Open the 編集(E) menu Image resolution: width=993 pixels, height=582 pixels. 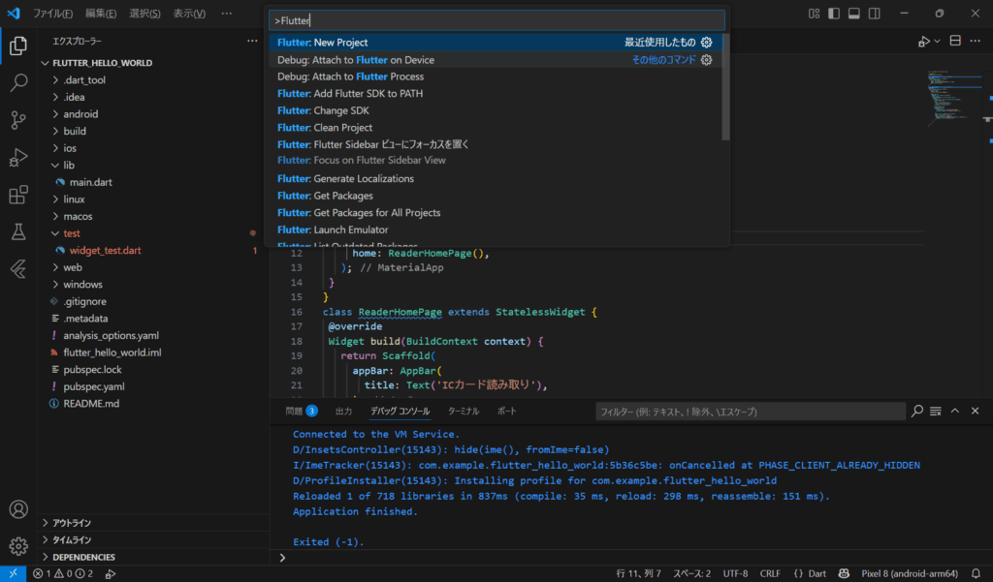[x=101, y=14]
